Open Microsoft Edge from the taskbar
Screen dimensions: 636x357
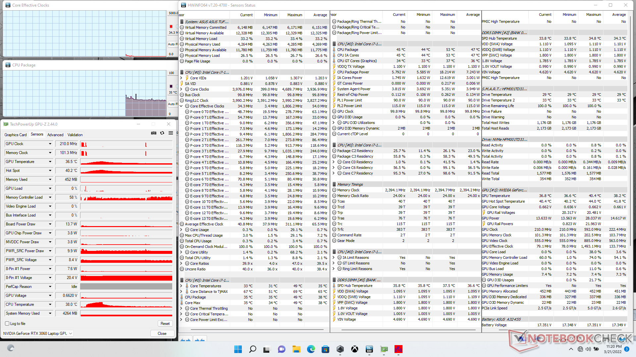click(311, 349)
